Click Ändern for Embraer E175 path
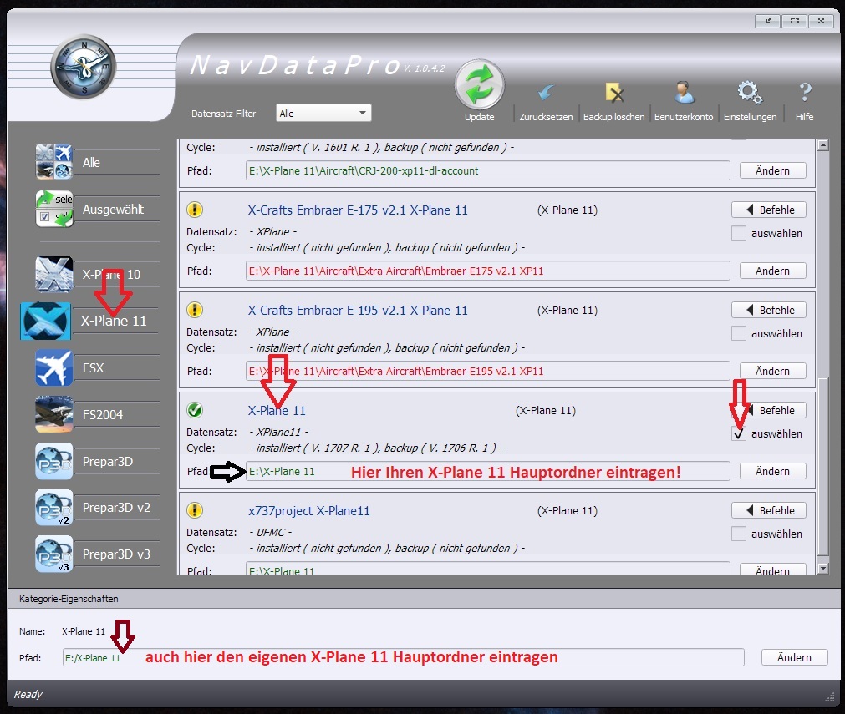Viewport: 845px width, 714px height. (x=773, y=271)
